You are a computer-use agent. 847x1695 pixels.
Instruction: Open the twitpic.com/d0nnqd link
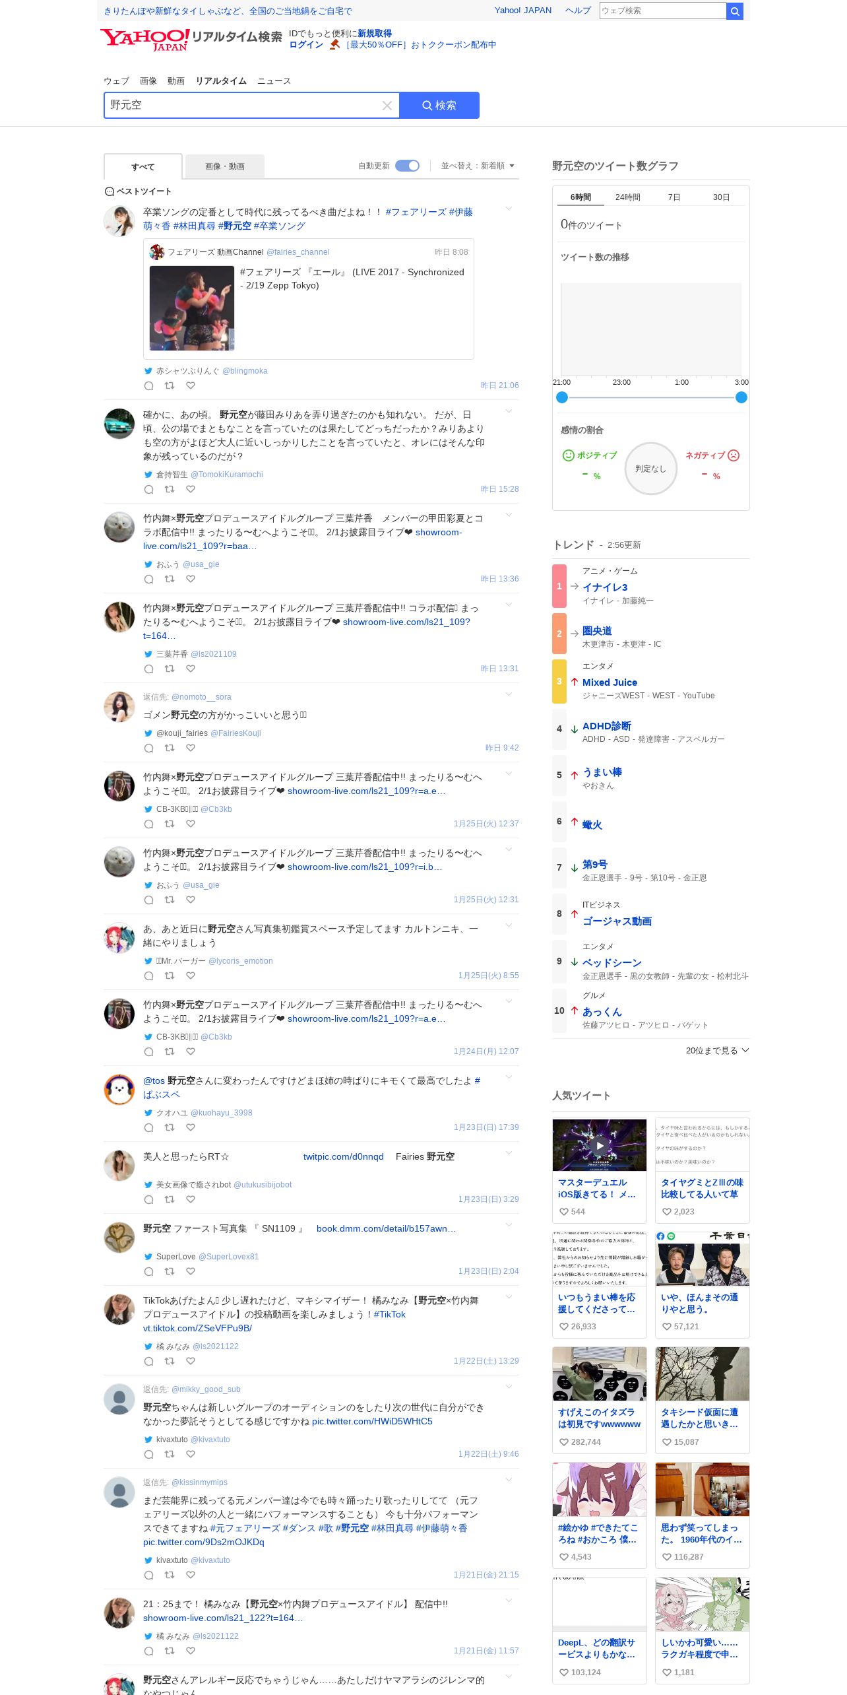[344, 1156]
